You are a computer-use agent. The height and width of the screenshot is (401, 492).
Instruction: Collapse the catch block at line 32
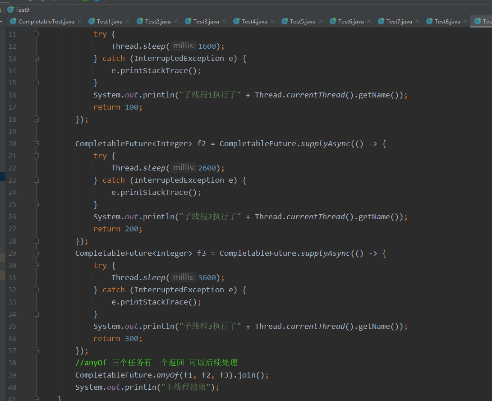click(37, 290)
